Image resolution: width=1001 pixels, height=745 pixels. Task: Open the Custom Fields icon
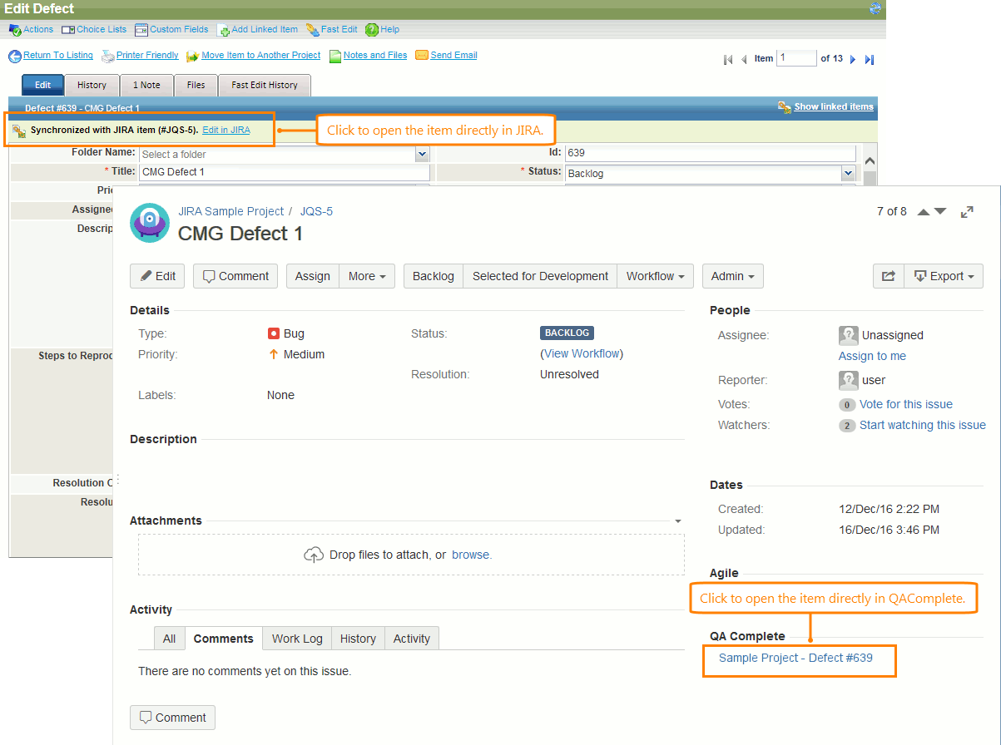pos(141,30)
